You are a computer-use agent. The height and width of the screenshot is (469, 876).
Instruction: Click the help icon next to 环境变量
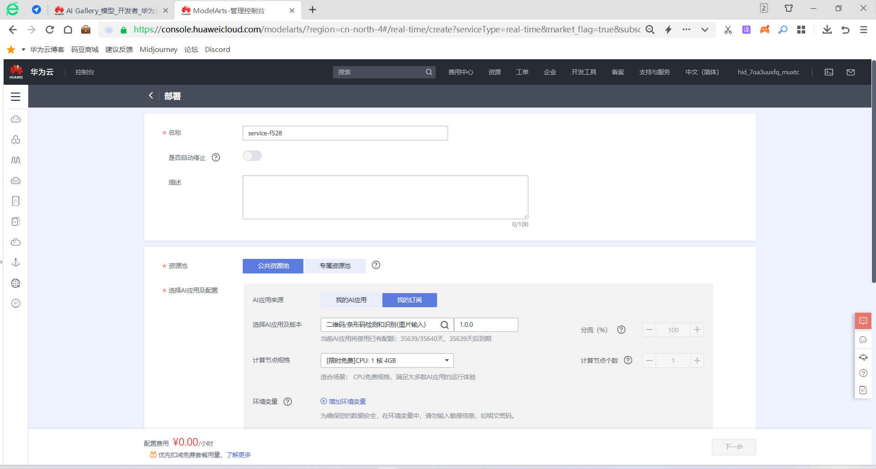click(x=288, y=402)
